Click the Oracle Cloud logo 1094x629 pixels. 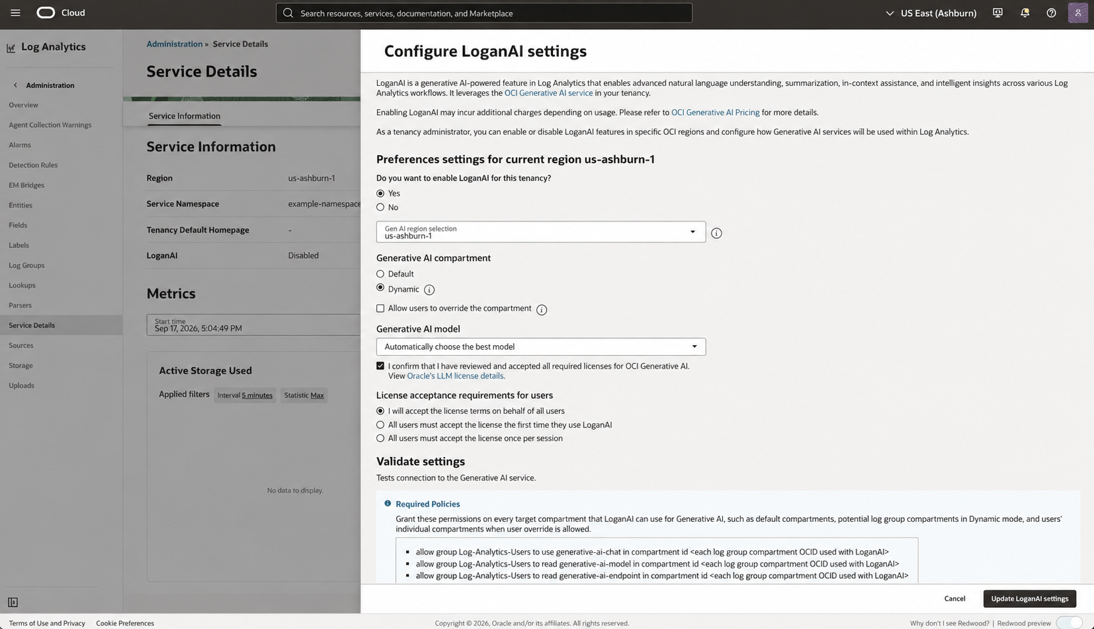pyautogui.click(x=46, y=13)
